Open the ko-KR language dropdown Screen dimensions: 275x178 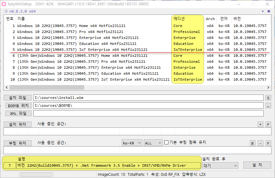pyautogui.click(x=132, y=143)
